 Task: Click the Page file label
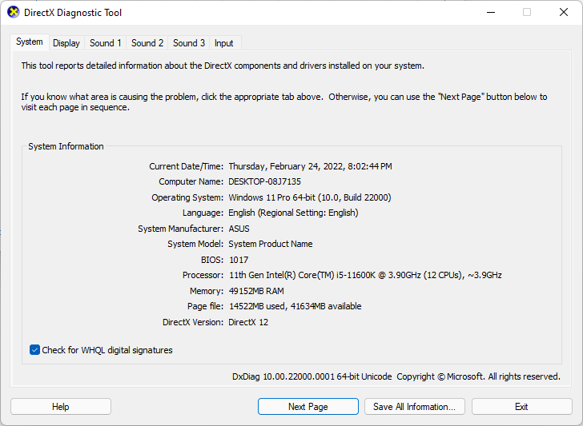pos(205,307)
